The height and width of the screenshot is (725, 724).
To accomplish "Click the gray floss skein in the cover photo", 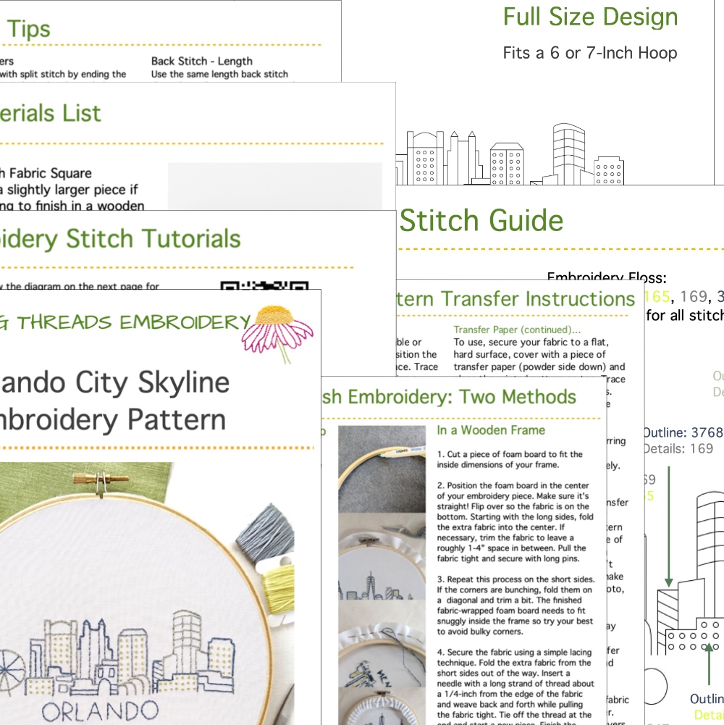I will (266, 532).
